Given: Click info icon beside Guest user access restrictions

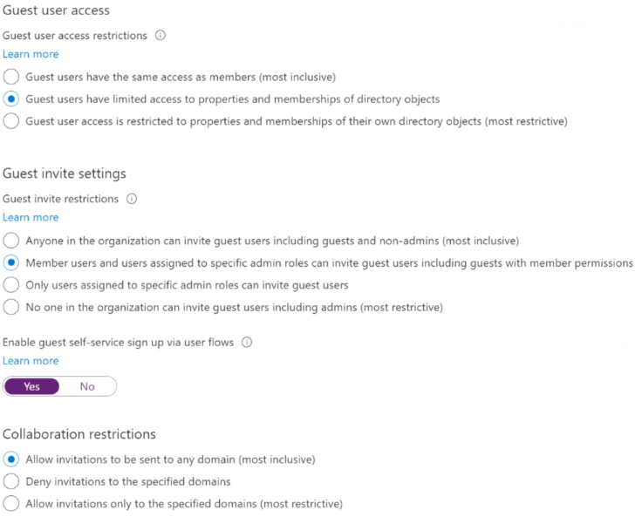Looking at the screenshot, I should (160, 36).
